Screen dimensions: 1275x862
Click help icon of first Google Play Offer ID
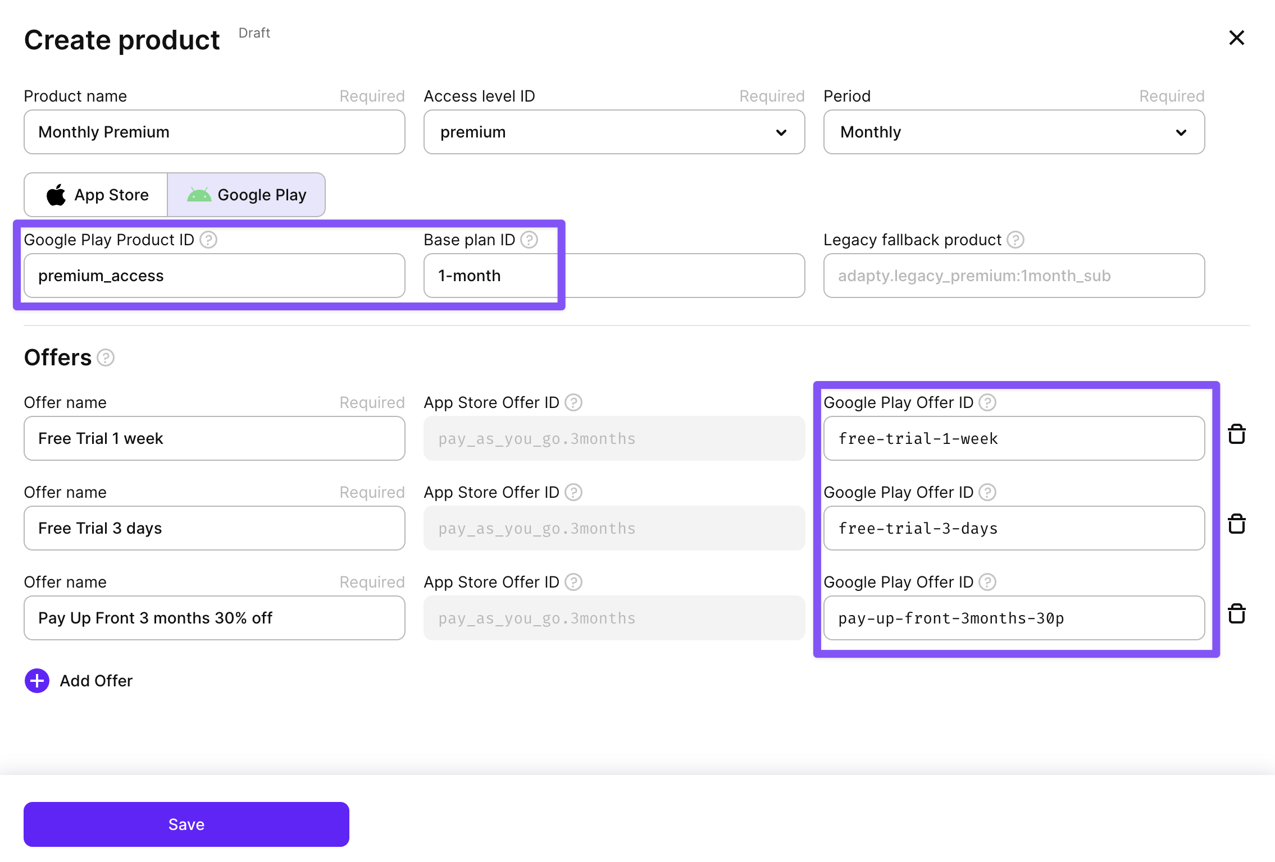(987, 402)
